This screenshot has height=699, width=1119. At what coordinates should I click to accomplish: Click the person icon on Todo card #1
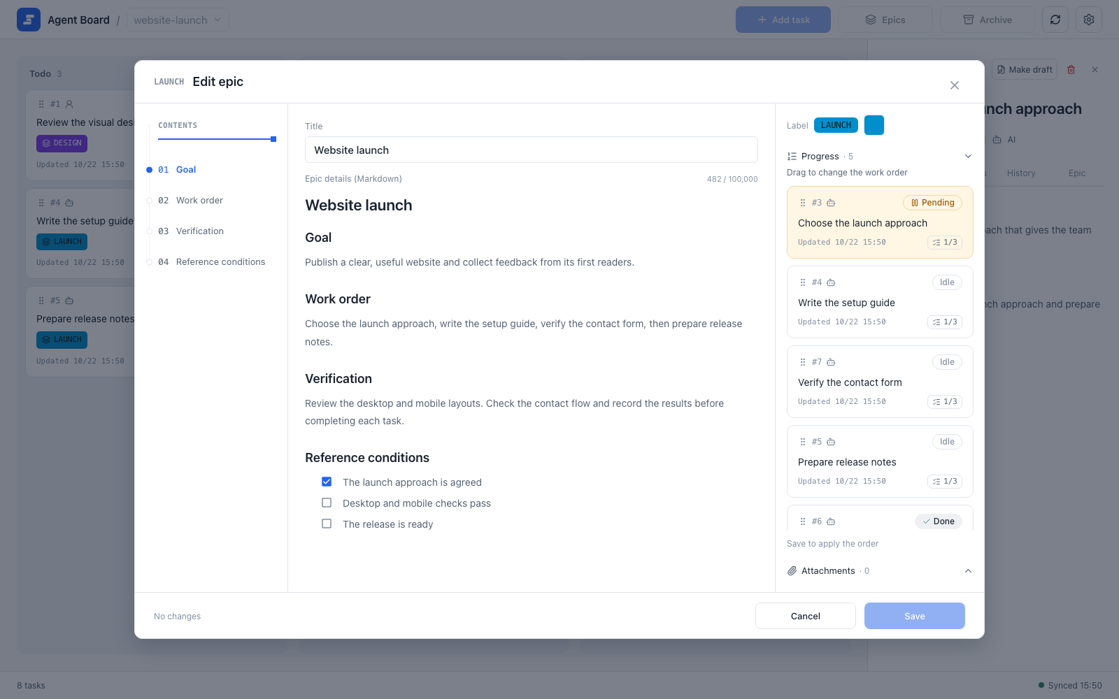[x=69, y=104]
